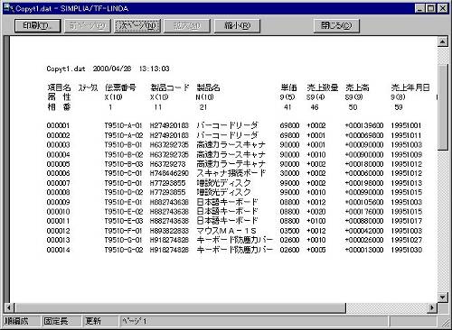Click the horizontal scrollbar thumb

pos(180,307)
